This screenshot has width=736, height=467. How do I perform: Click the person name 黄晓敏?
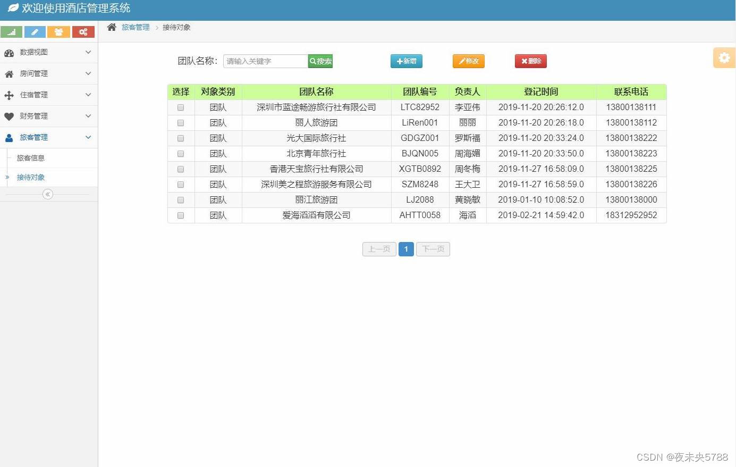[x=468, y=200]
